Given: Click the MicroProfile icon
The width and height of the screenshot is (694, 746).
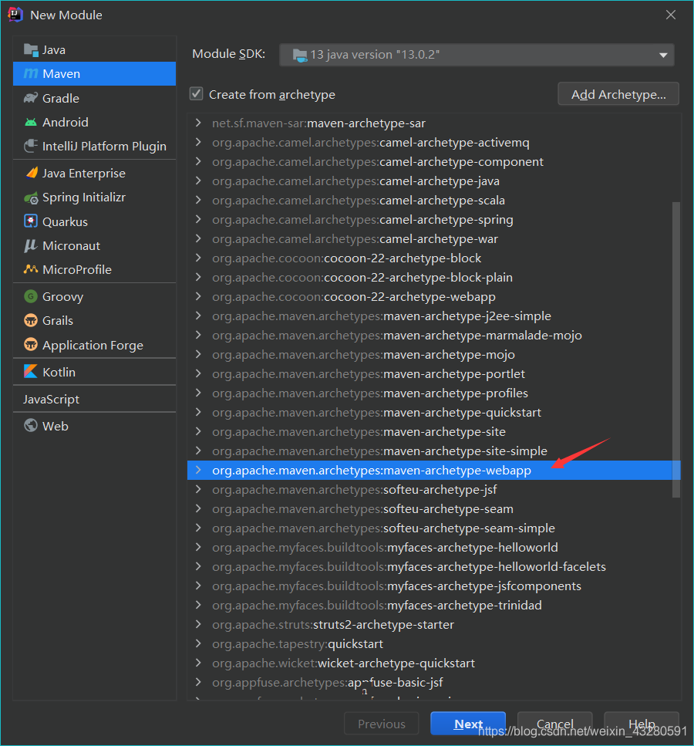Looking at the screenshot, I should coord(31,269).
